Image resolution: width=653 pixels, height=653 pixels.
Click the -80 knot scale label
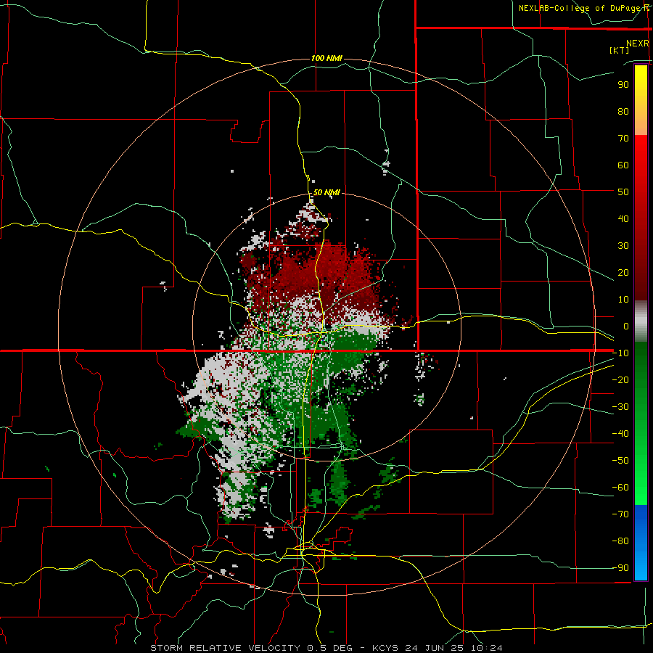(x=620, y=541)
